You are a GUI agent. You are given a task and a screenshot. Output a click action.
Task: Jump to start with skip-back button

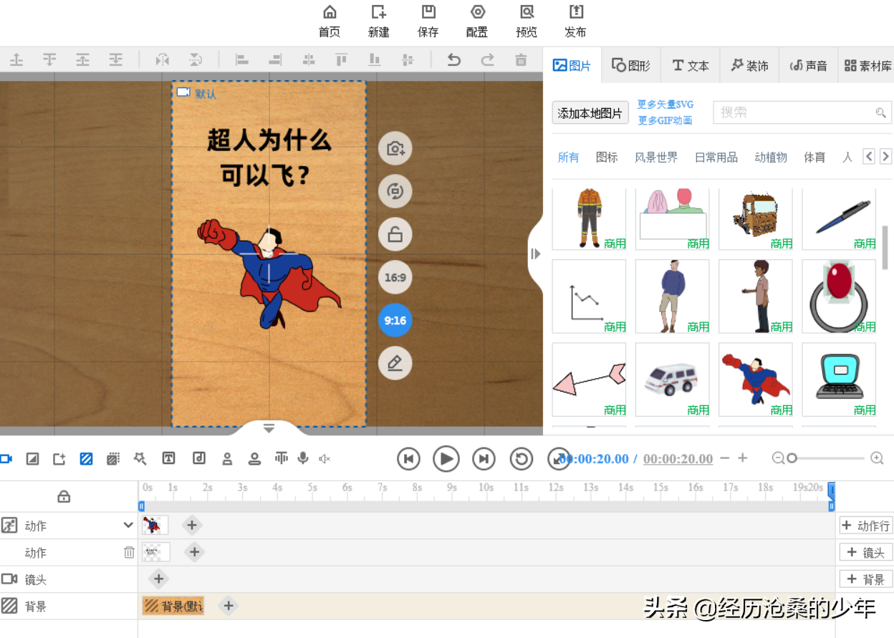pos(408,458)
